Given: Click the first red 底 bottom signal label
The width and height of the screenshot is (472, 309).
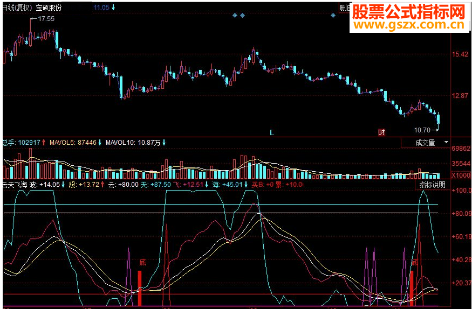Looking at the screenshot, I should coord(142,263).
